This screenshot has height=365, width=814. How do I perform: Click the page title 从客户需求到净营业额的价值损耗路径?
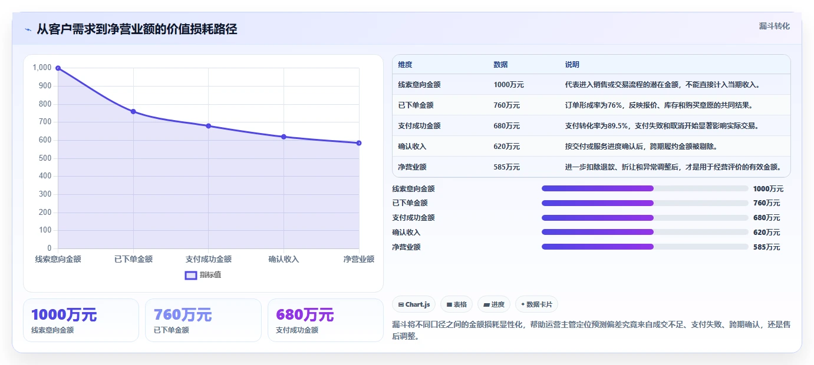coord(137,29)
